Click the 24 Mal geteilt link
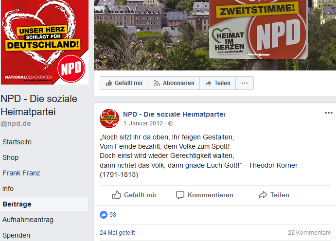This screenshot has height=241, width=336. 117,233
